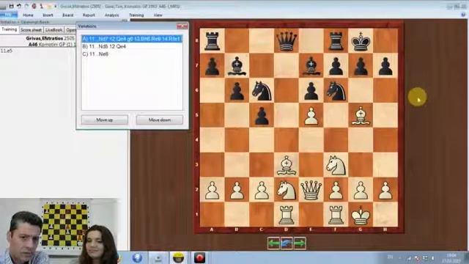Click the pawn icon in quick access toolbar
Viewport: 469px width, 264px height.
pos(41,6)
